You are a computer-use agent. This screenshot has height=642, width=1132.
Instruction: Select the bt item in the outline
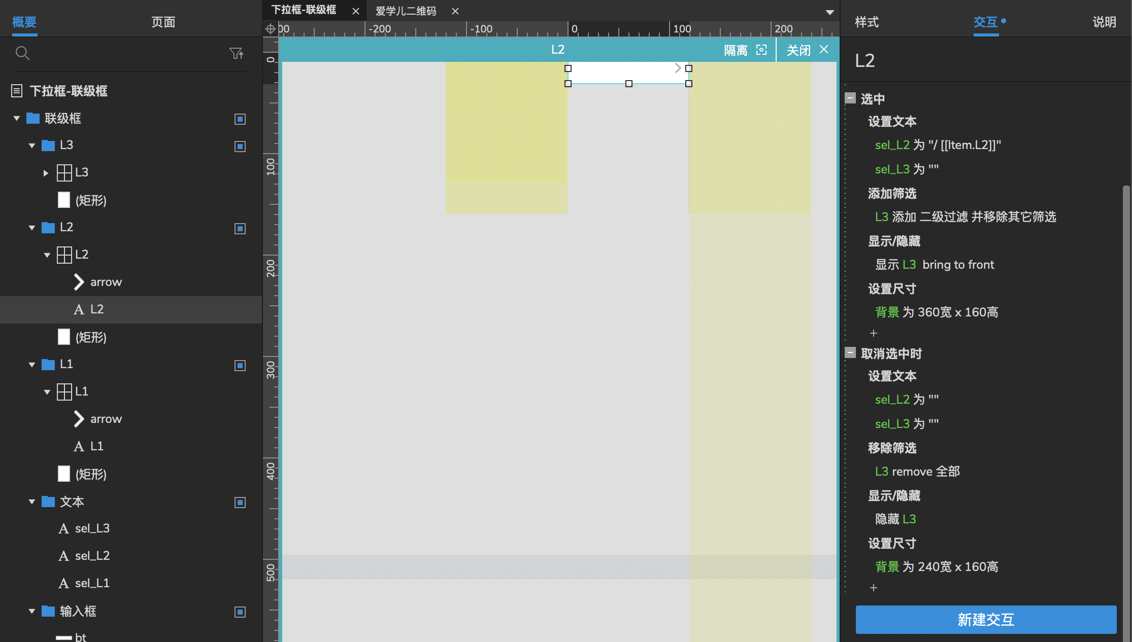pyautogui.click(x=80, y=636)
